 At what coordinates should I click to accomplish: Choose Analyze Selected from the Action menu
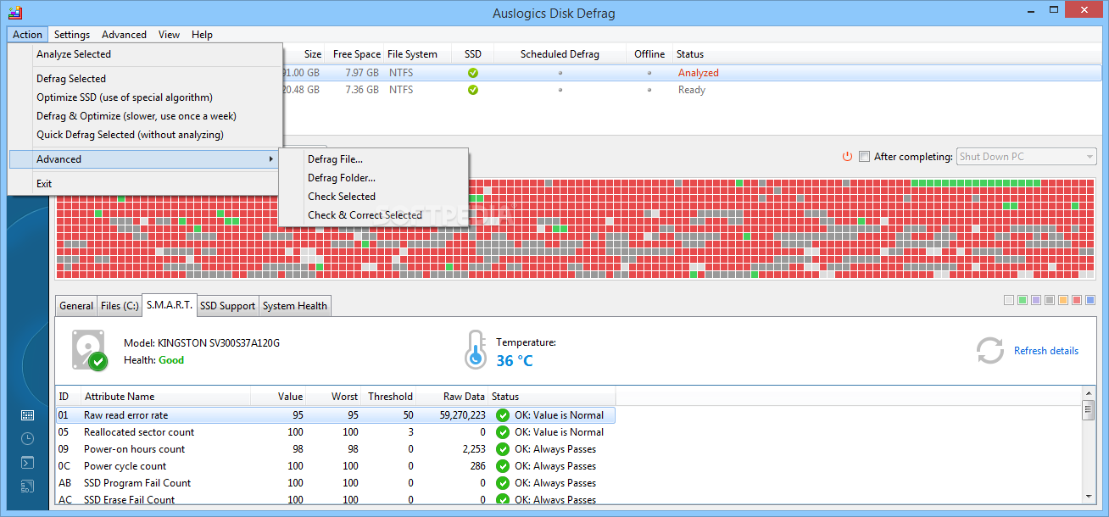pos(145,54)
